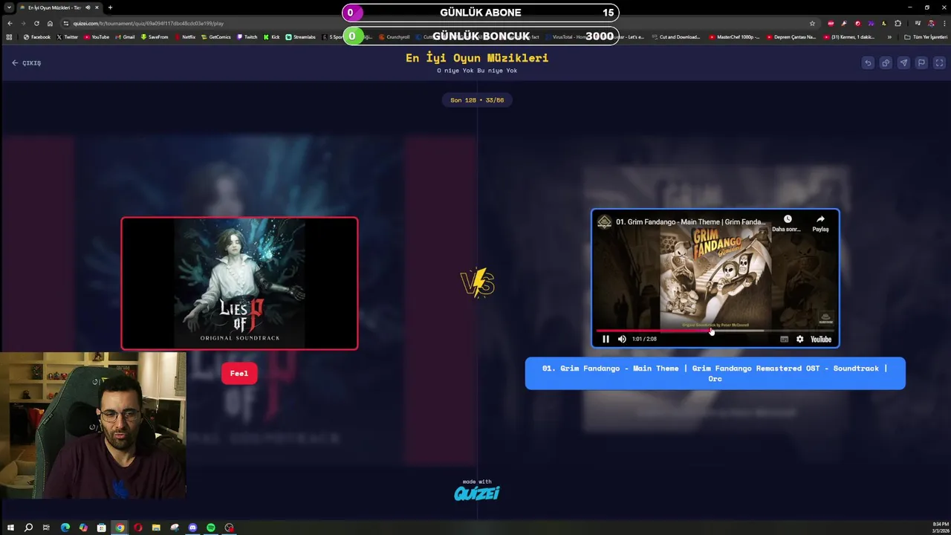The height and width of the screenshot is (535, 951).
Task: Open the Windows Start menu
Action: [10, 528]
